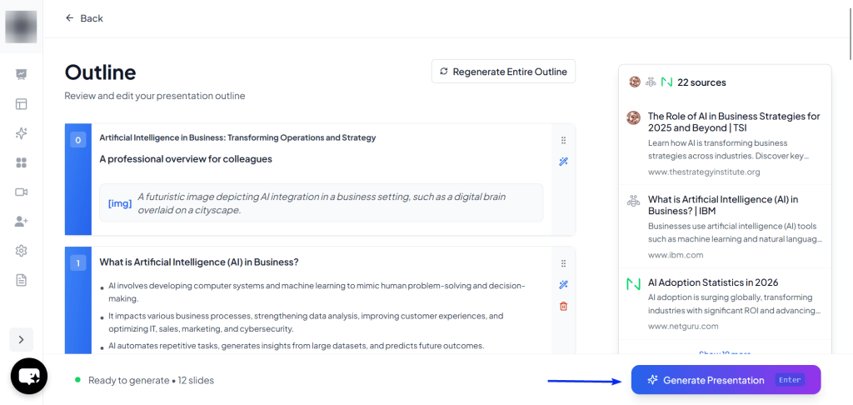This screenshot has height=405, width=853.
Task: Click the Back link at top
Action: 84,18
